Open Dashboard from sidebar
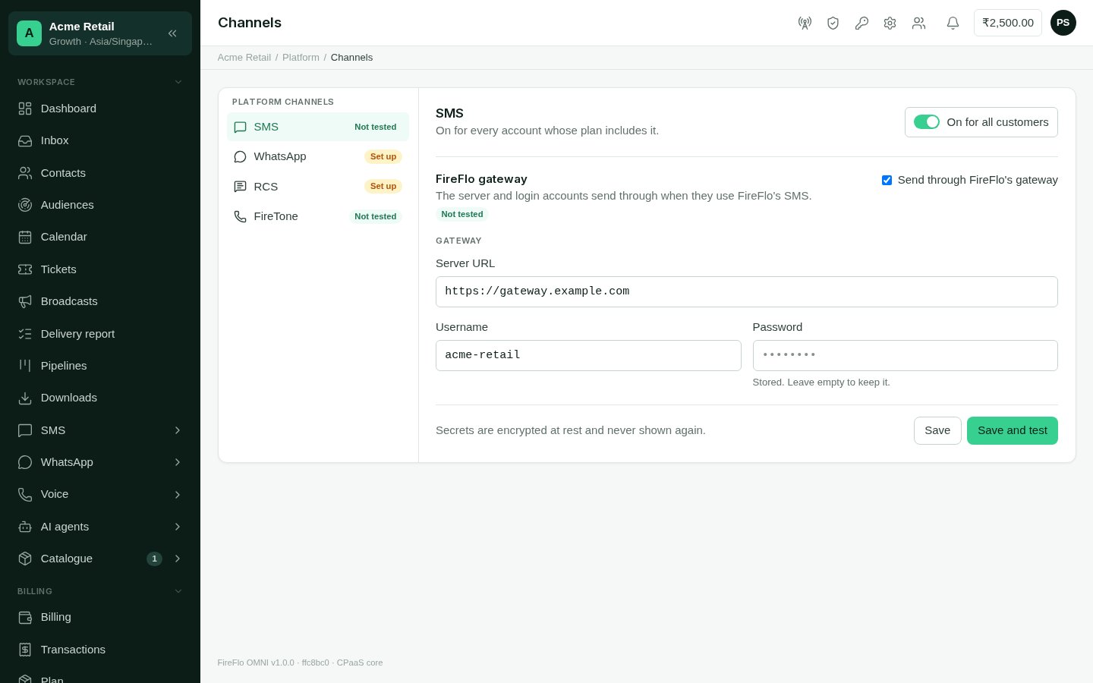Screen dimensions: 1093x683 [100, 109]
